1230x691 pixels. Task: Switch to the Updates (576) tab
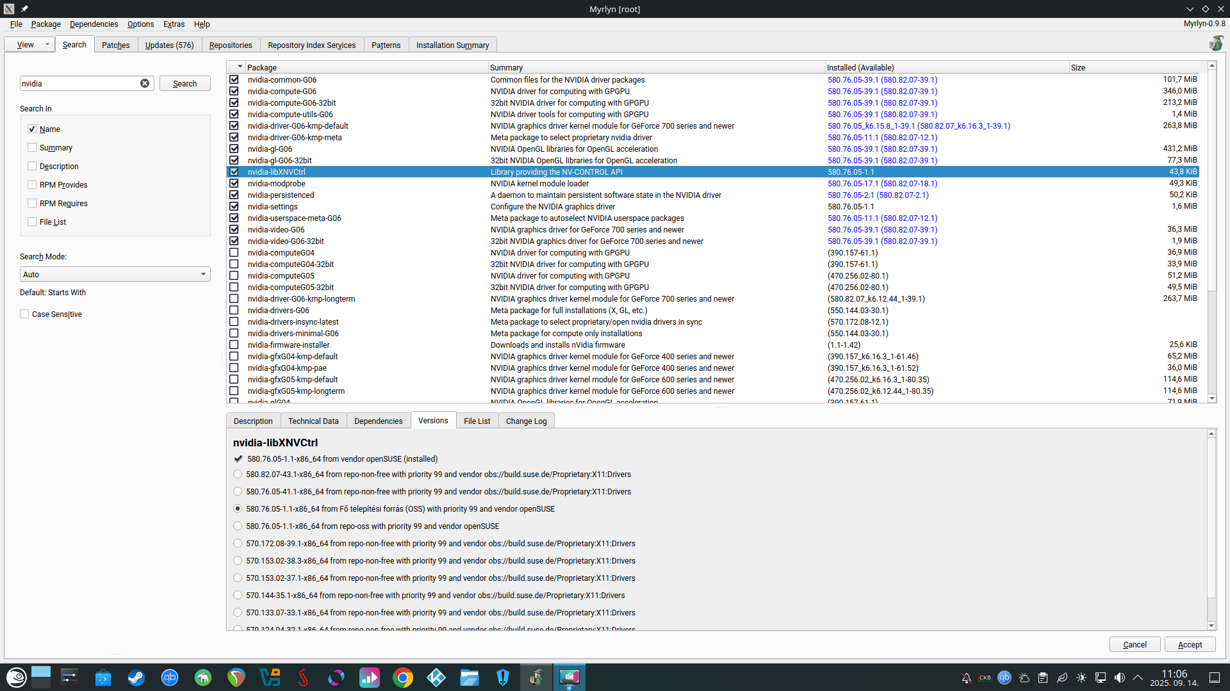(x=169, y=45)
